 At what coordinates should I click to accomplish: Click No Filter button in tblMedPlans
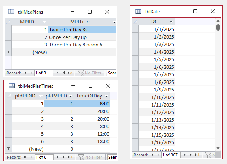90,73
